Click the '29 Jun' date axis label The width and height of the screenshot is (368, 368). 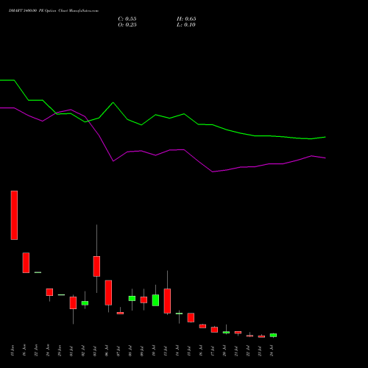point(60,350)
